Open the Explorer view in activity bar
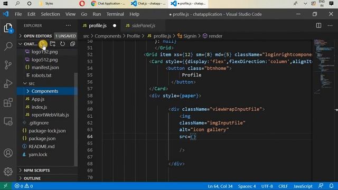Screen dimensions: 338x190 (8, 28)
